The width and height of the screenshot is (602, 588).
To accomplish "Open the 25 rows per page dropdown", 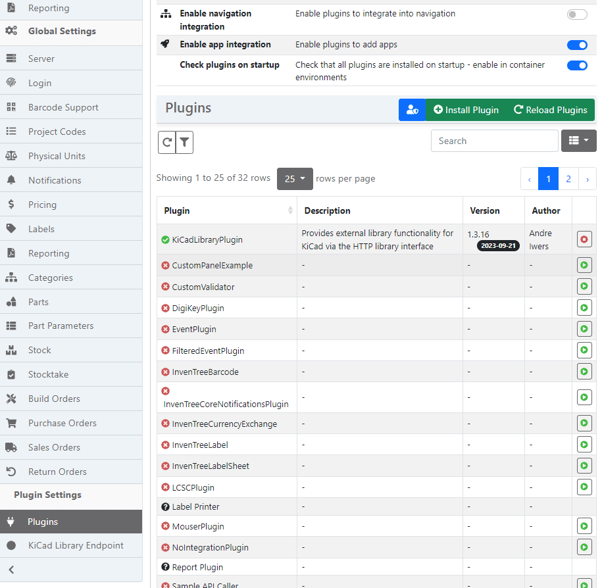I will (295, 179).
